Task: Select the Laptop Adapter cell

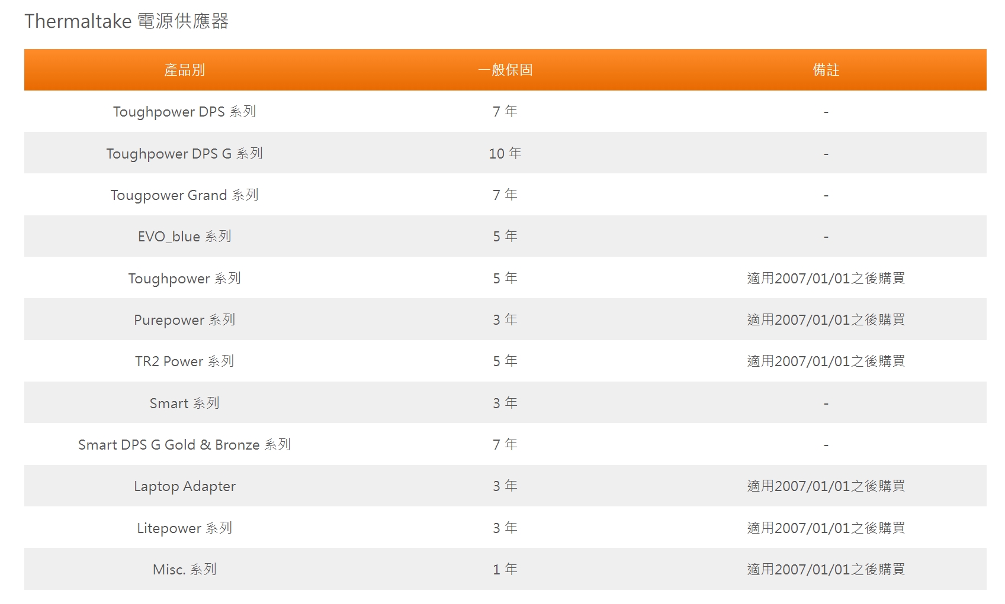Action: (185, 486)
